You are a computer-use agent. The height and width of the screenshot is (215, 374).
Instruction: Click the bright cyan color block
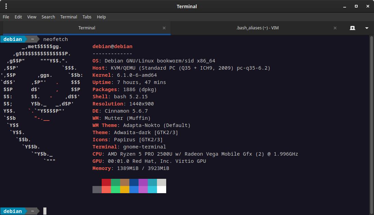tap(152, 189)
